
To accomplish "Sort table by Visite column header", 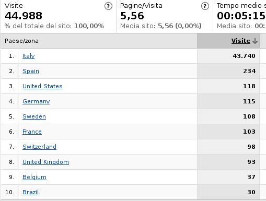I will (240, 41).
